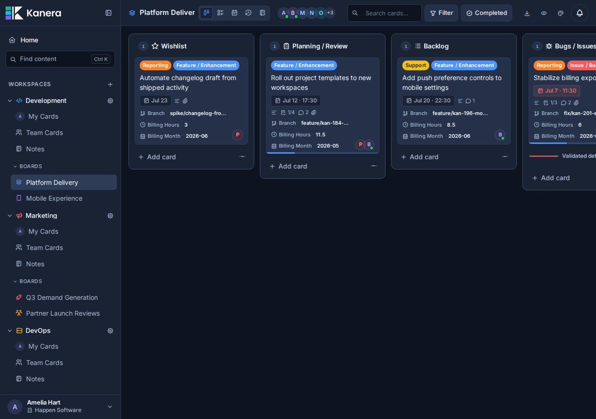Open notifications bell

tap(580, 13)
